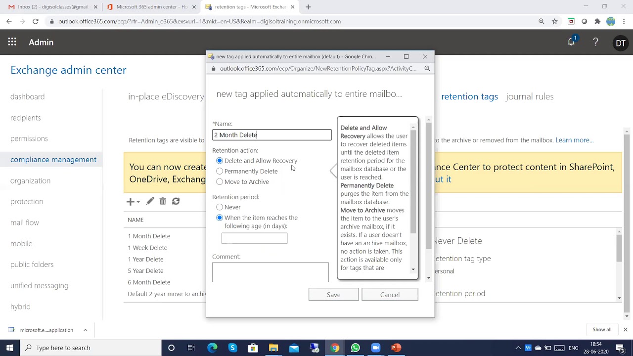Switch to Microsoft 365 admin center tab
This screenshot has height=356, width=633.
[x=151, y=7]
